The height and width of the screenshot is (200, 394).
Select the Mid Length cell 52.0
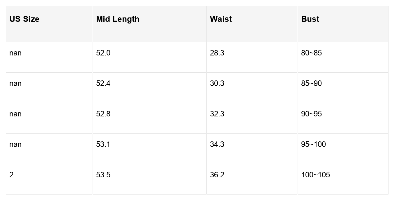(103, 53)
